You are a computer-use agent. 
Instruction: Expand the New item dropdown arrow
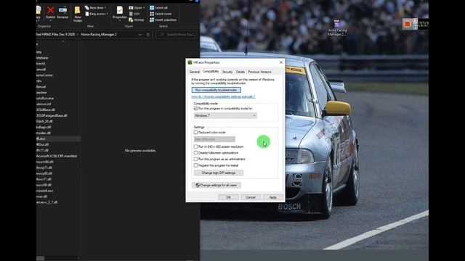click(x=105, y=8)
